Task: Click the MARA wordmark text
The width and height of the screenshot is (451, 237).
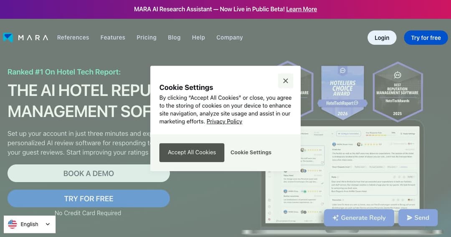Action: [33, 38]
